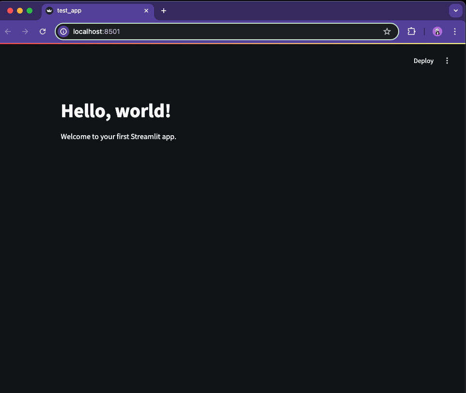The height and width of the screenshot is (393, 466).
Task: Minimize window with yellow button
Action: (x=19, y=11)
